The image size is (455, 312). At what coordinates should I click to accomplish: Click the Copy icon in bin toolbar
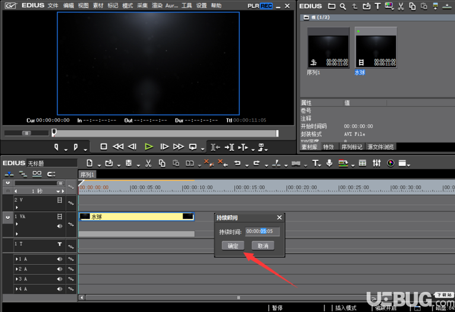click(x=412, y=7)
